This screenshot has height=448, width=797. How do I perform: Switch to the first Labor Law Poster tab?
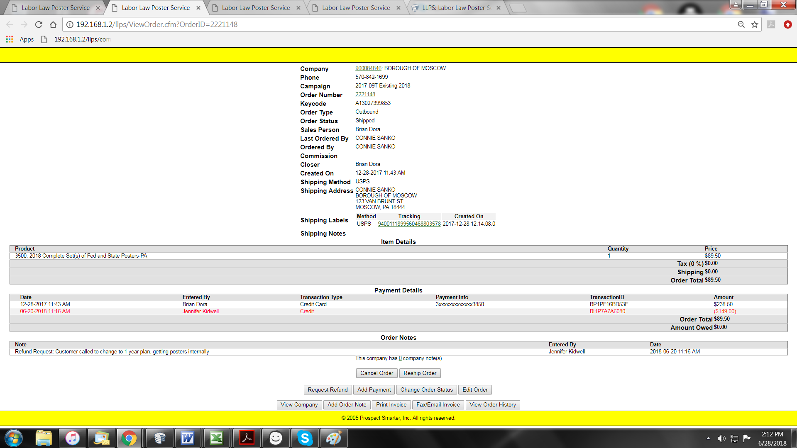56,8
